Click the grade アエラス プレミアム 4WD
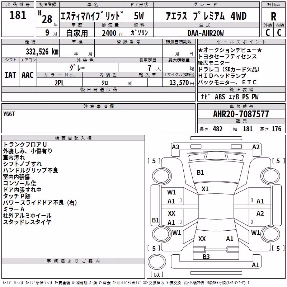This screenshot has height=287, width=287. tap(206, 16)
